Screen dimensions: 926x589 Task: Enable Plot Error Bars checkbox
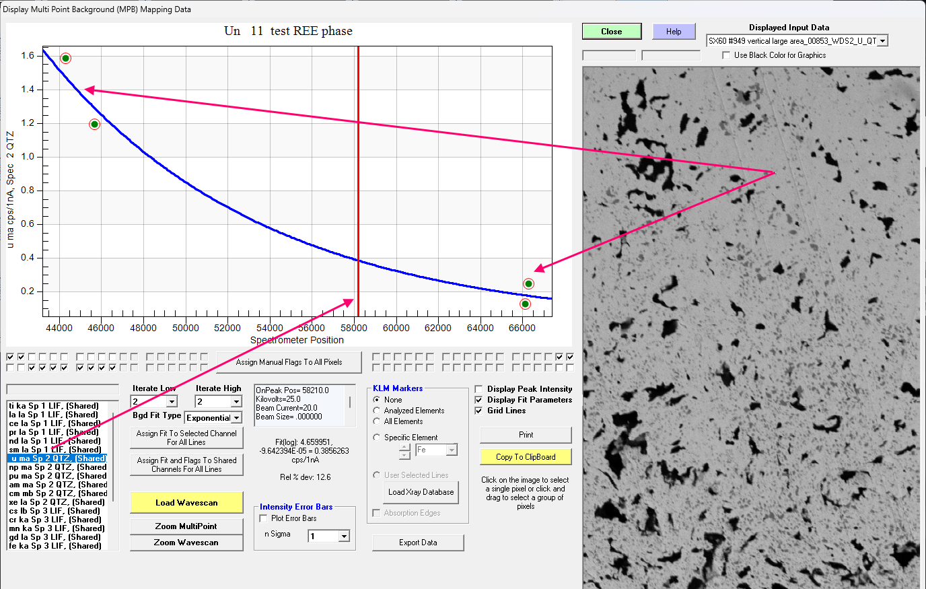pyautogui.click(x=264, y=518)
